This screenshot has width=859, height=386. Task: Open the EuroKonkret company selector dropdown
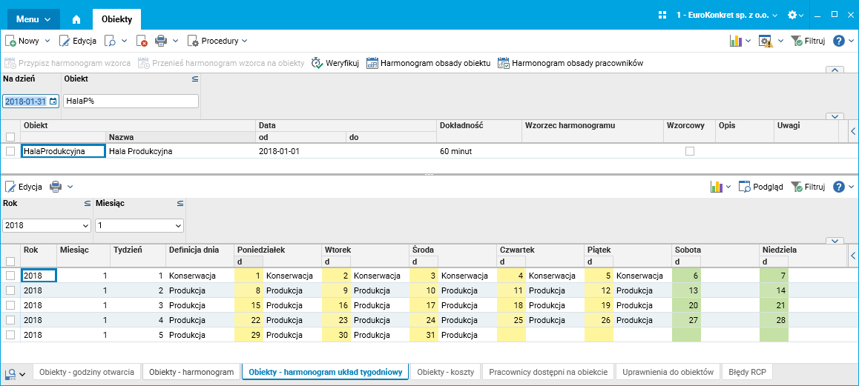click(726, 15)
